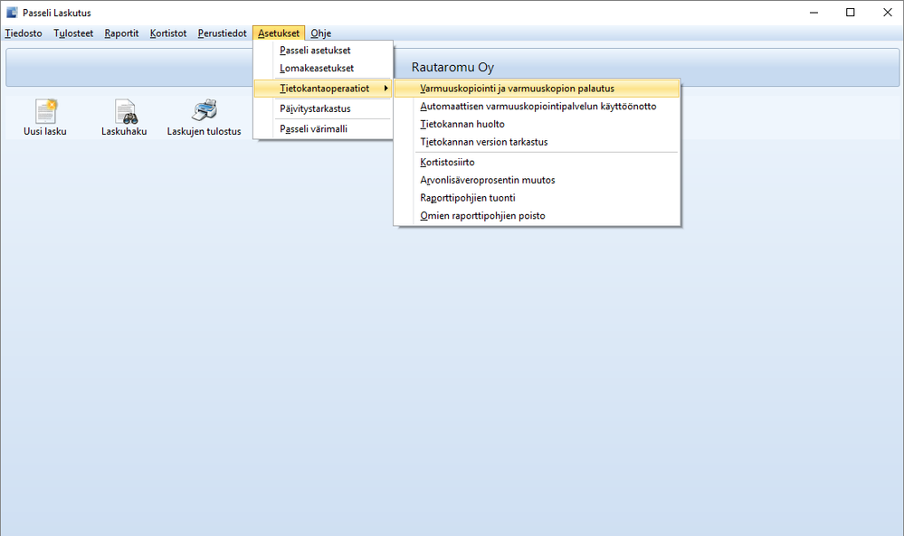Select Tietokannan version tarkastus

coord(537,142)
